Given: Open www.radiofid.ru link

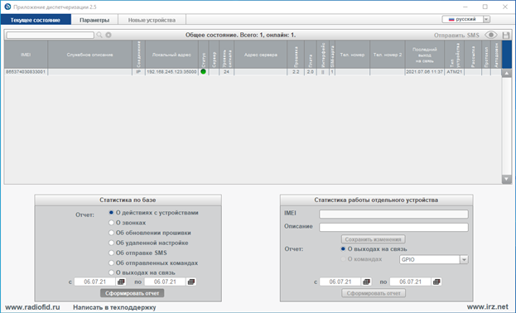Looking at the screenshot, I should [x=32, y=307].
